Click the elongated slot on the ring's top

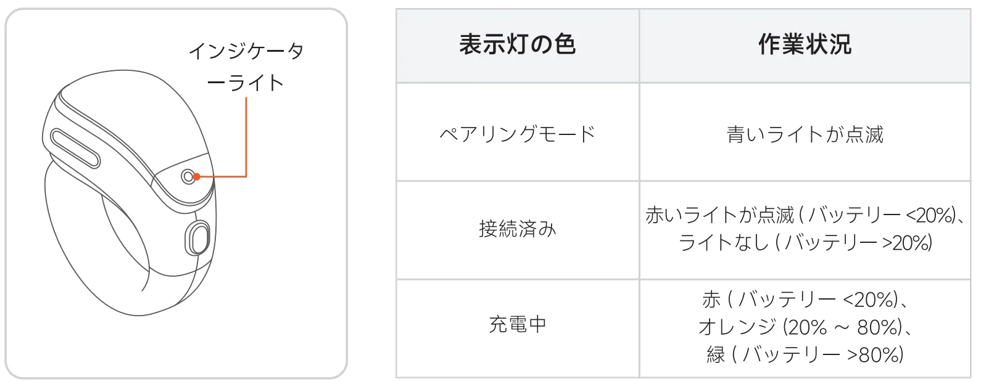pos(75,149)
